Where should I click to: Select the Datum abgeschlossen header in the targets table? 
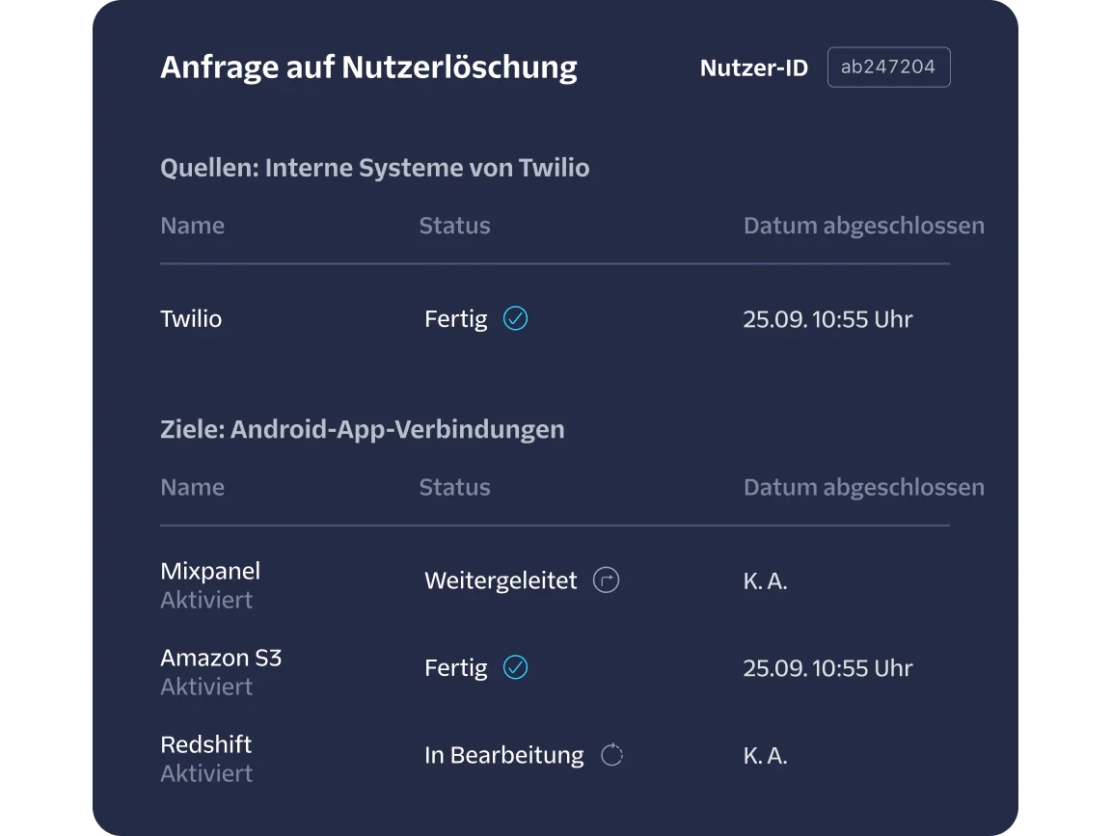863,487
